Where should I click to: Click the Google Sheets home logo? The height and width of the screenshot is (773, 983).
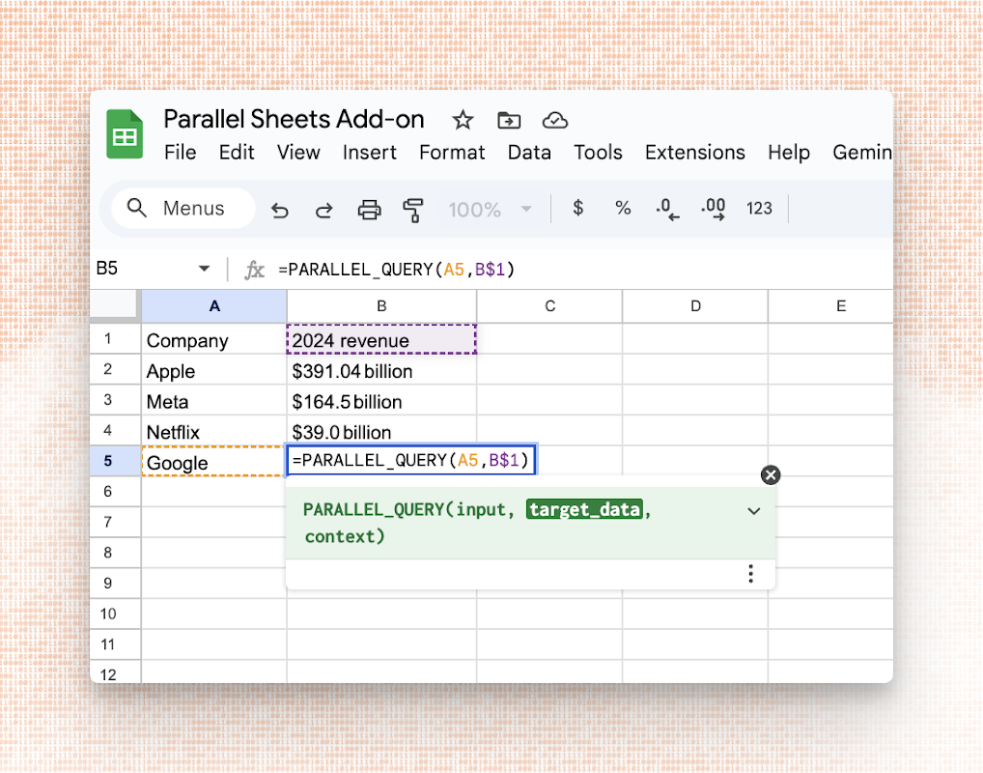125,133
